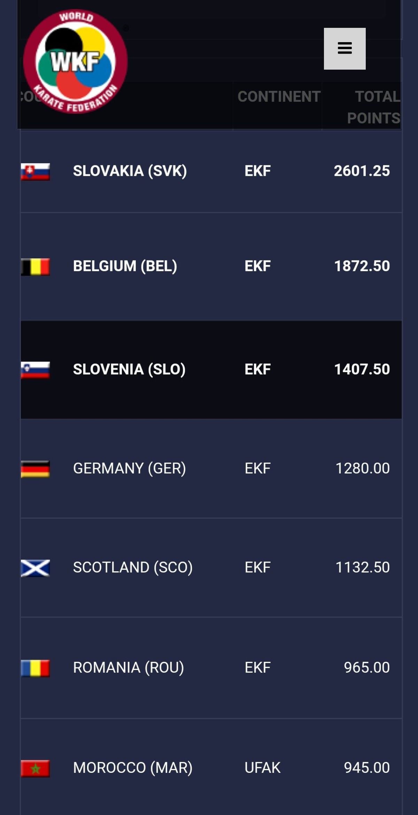This screenshot has width=418, height=815.
Task: Click the Belgium flag icon
Action: click(x=35, y=267)
